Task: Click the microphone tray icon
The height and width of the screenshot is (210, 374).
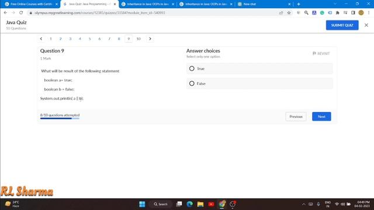Action: pos(318,204)
